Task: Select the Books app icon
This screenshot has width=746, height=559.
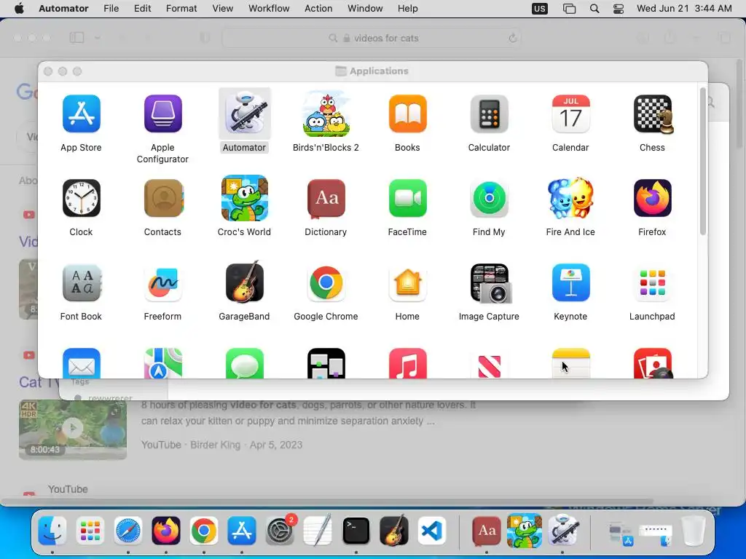Action: 408,114
